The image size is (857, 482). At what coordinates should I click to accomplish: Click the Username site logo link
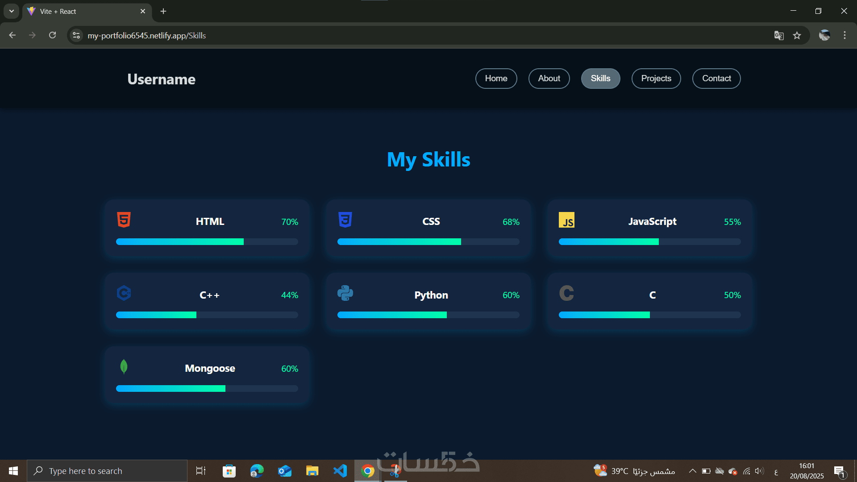point(161,79)
